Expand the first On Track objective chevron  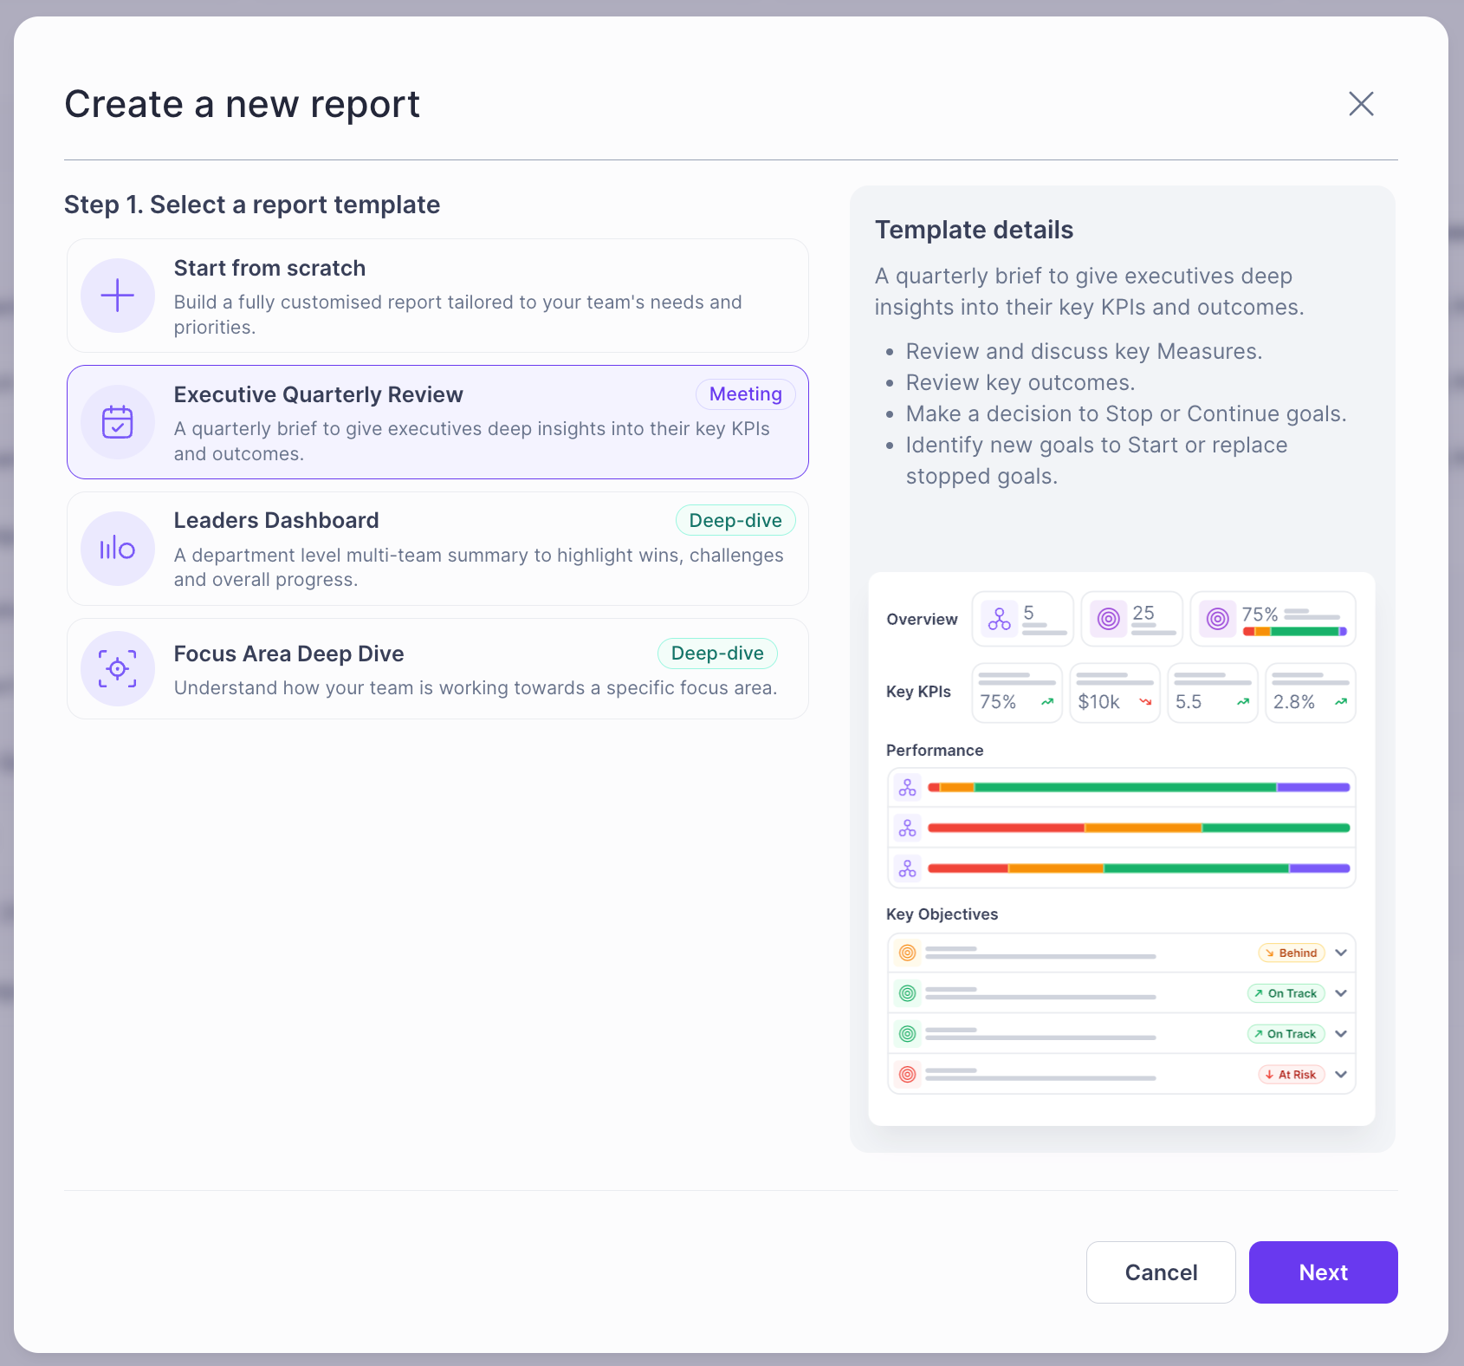[x=1341, y=993]
